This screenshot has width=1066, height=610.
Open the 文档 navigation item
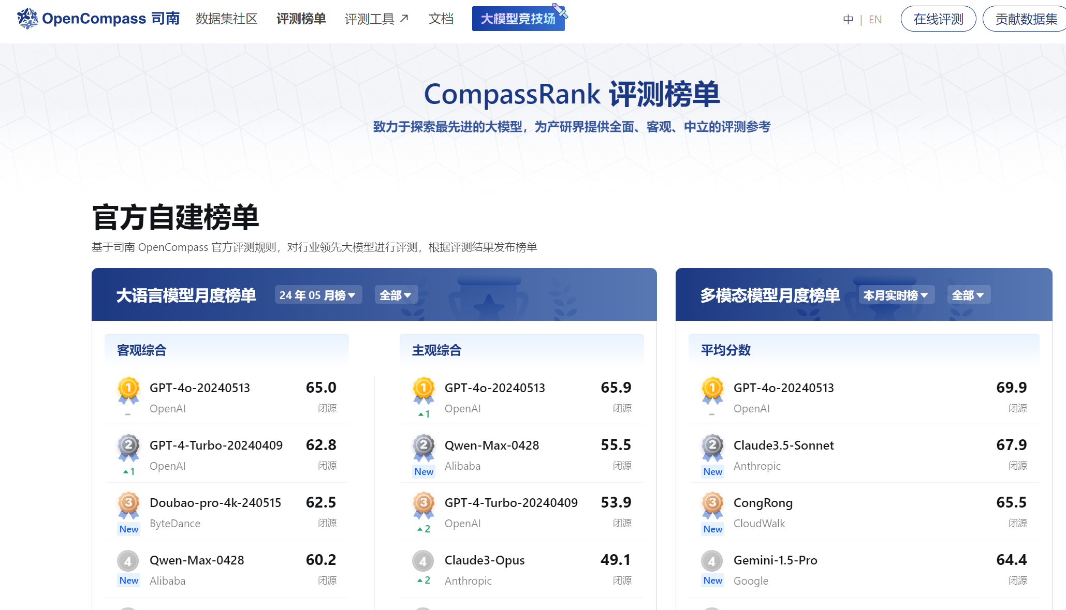(441, 18)
